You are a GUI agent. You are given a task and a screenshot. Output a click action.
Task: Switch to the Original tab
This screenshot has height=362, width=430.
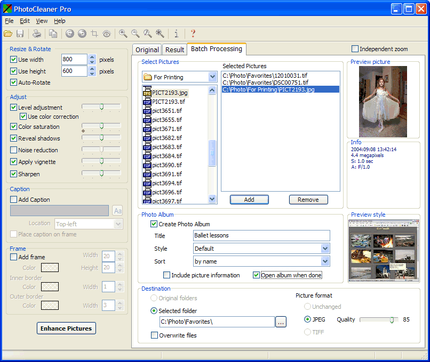click(x=147, y=50)
